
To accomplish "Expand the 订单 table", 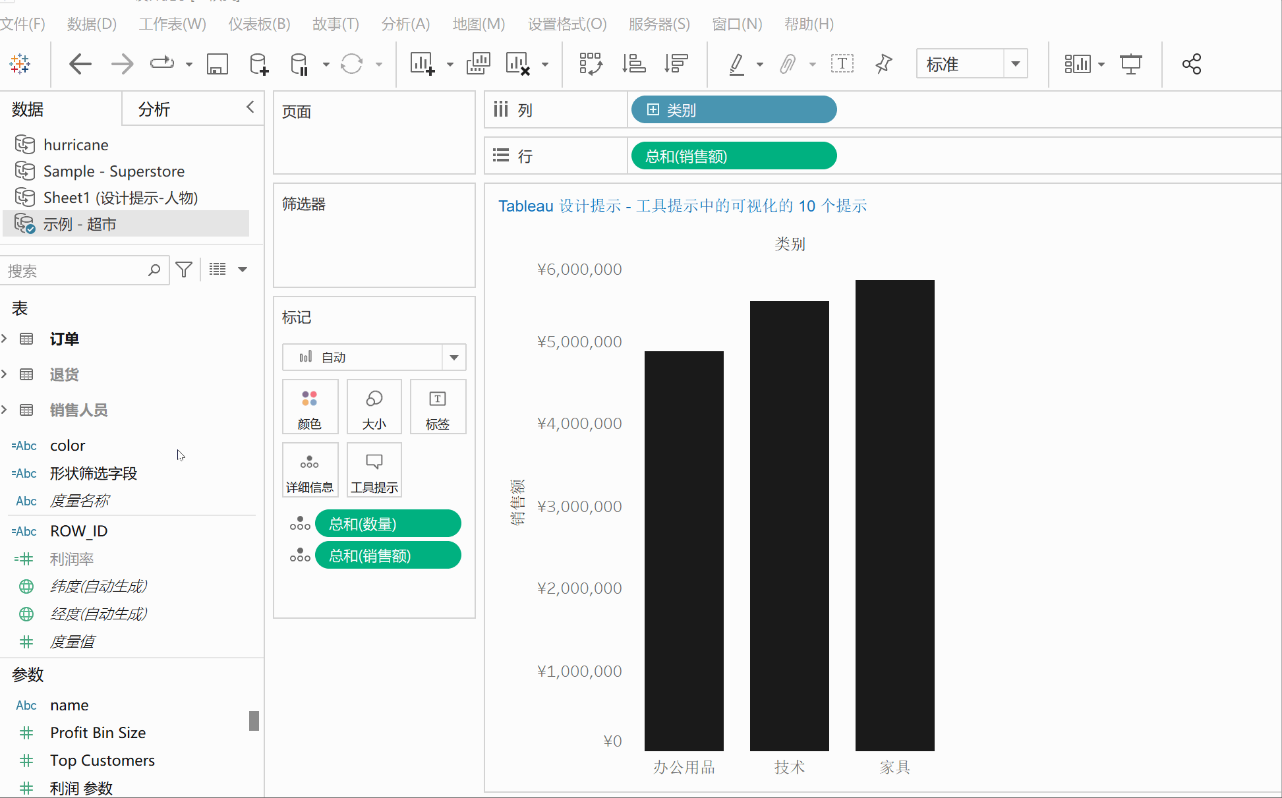I will pos(5,339).
